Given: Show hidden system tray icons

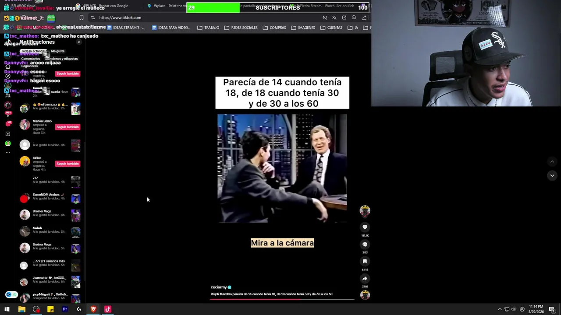Looking at the screenshot, I should [x=500, y=309].
